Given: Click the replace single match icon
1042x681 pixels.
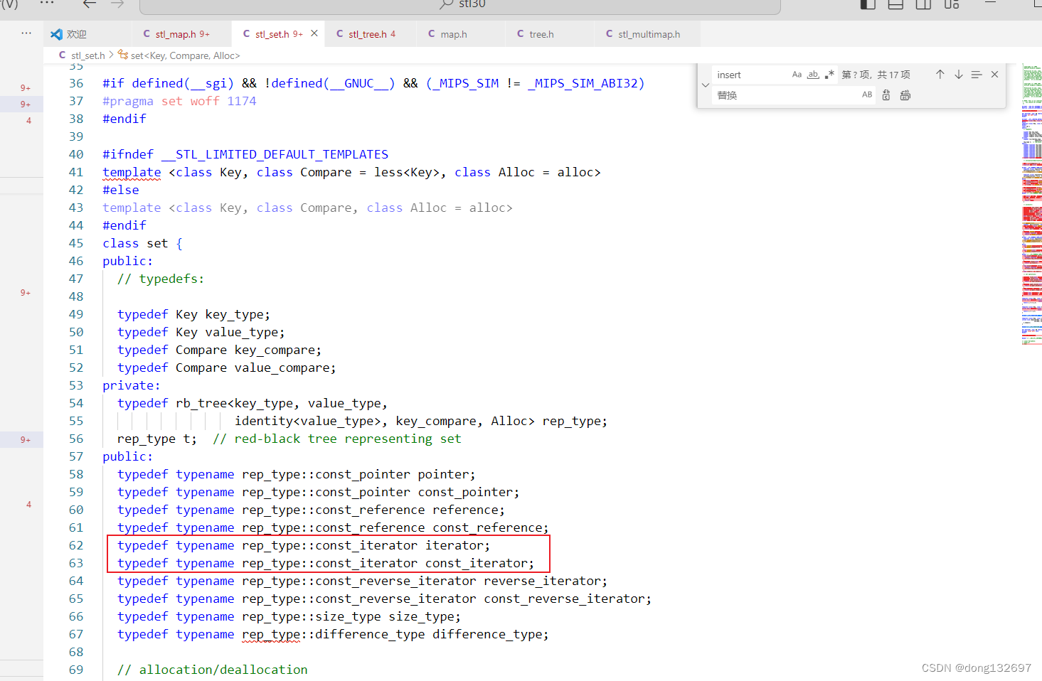Looking at the screenshot, I should [x=886, y=95].
